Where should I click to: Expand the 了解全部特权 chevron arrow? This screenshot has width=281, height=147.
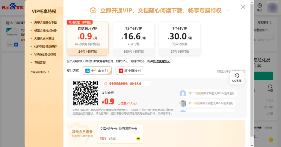pos(49,72)
